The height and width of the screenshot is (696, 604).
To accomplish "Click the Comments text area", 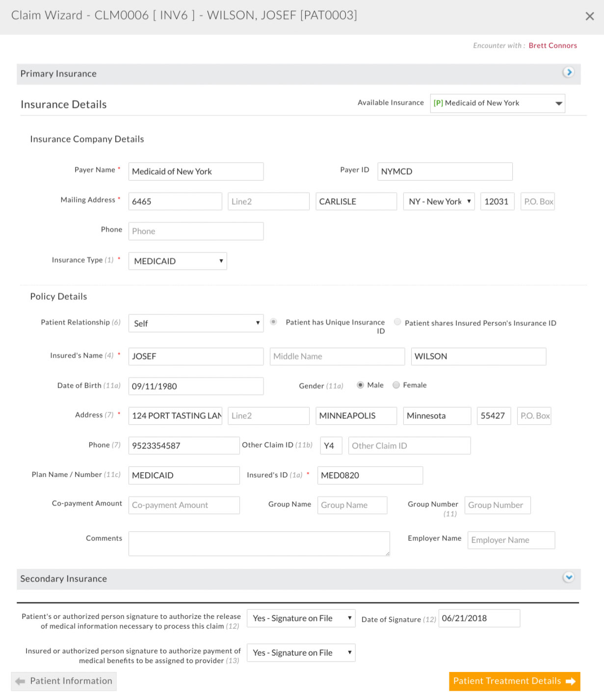I will [x=259, y=544].
